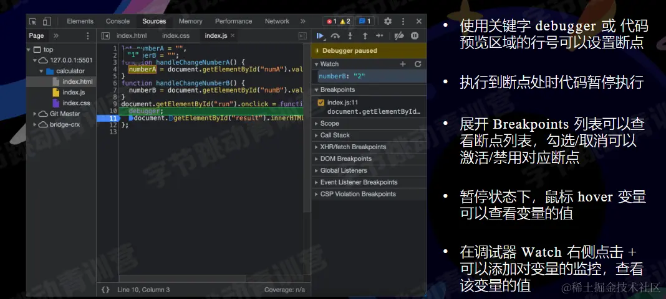Image resolution: width=666 pixels, height=299 pixels.
Task: Open DevTools settings gear
Action: click(388, 21)
